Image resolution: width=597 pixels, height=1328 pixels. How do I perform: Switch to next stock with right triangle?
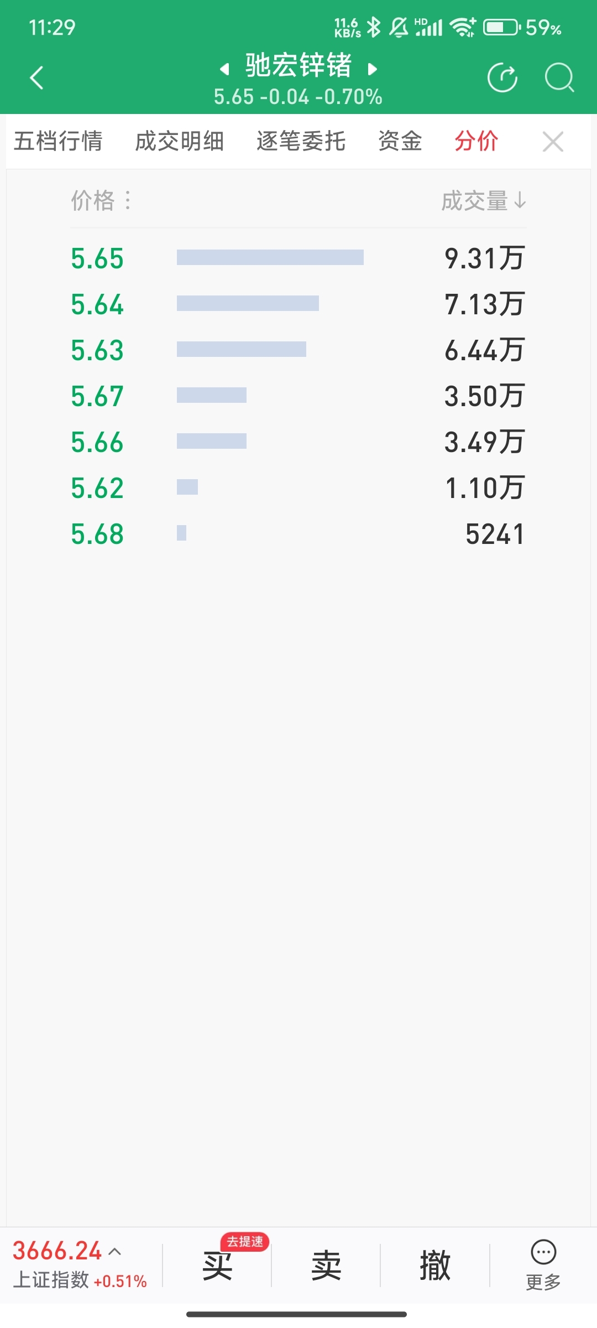[x=373, y=69]
